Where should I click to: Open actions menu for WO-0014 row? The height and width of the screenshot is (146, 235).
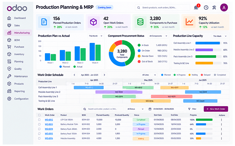point(221,129)
